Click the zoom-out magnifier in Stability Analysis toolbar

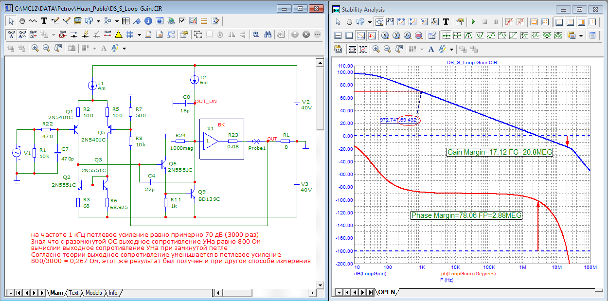coord(388,49)
